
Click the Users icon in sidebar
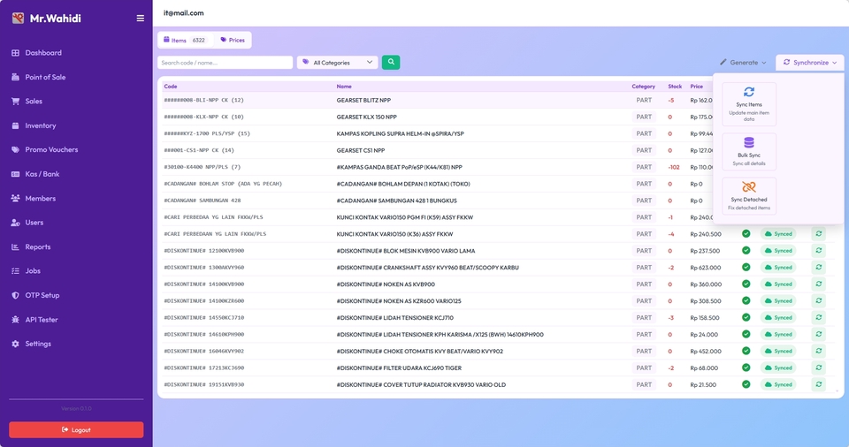point(15,223)
